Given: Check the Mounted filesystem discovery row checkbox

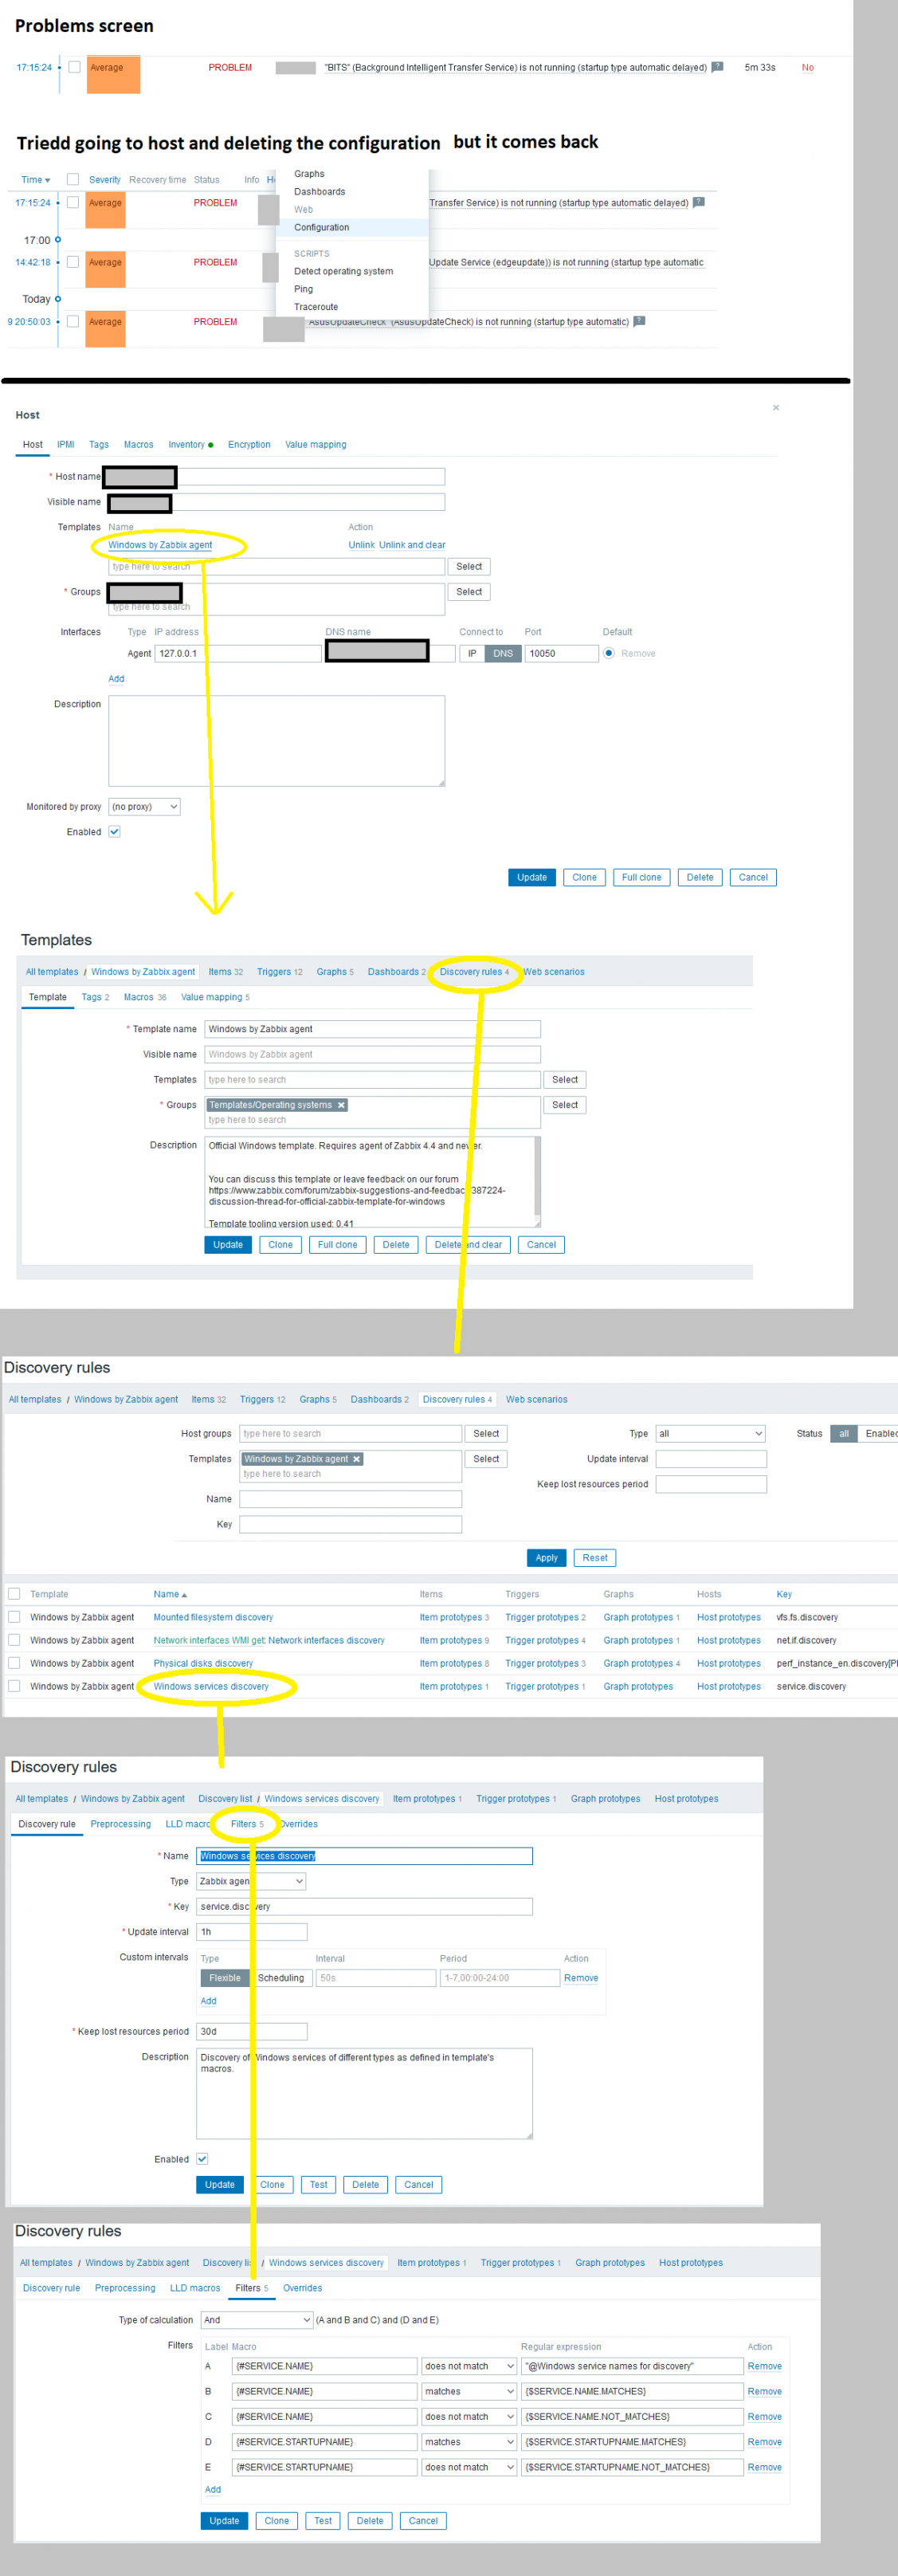Looking at the screenshot, I should 14,1617.
